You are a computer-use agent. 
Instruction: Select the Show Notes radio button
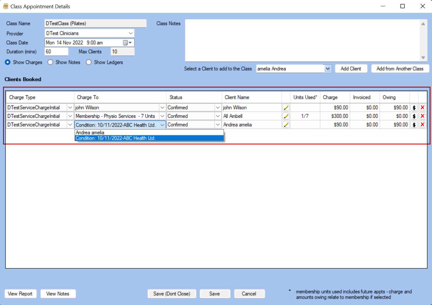pos(50,62)
